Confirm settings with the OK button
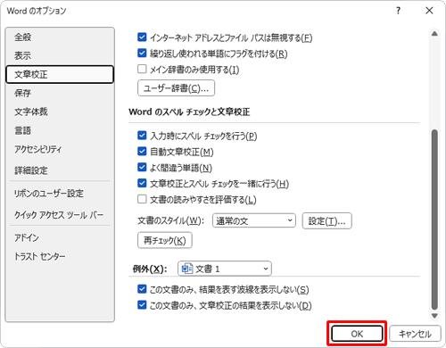 (357, 334)
